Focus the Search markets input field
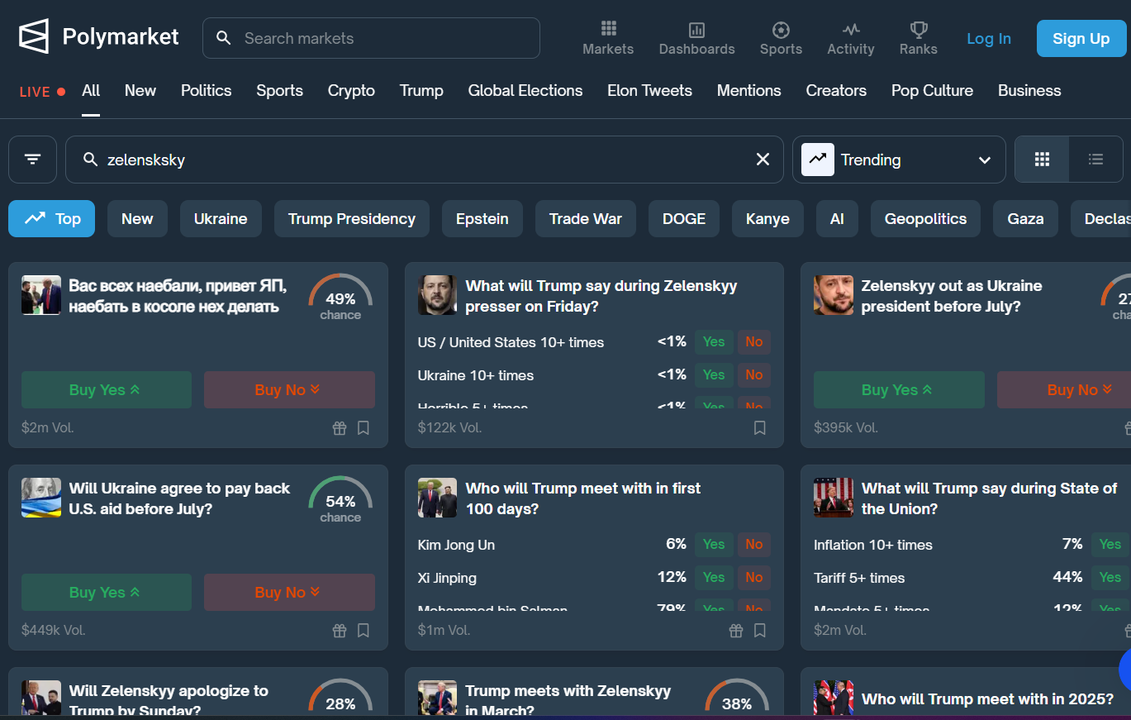The image size is (1131, 720). (371, 38)
